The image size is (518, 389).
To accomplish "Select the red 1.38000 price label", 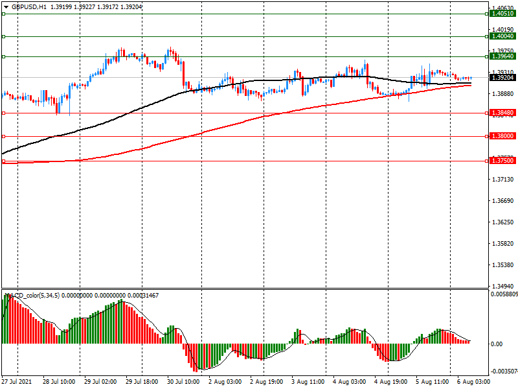I will (x=502, y=136).
